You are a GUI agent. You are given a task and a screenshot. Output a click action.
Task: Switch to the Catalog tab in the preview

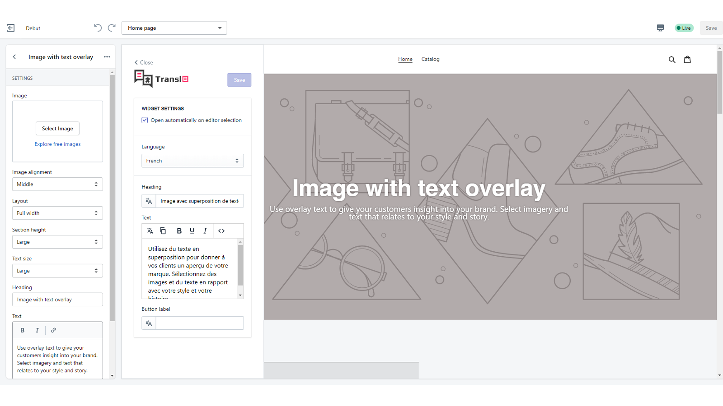[x=430, y=59]
